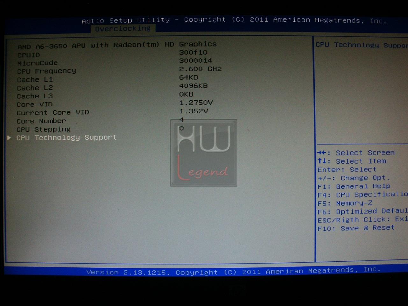Select the CPU Stepping label
The image size is (408, 306).
point(43,129)
